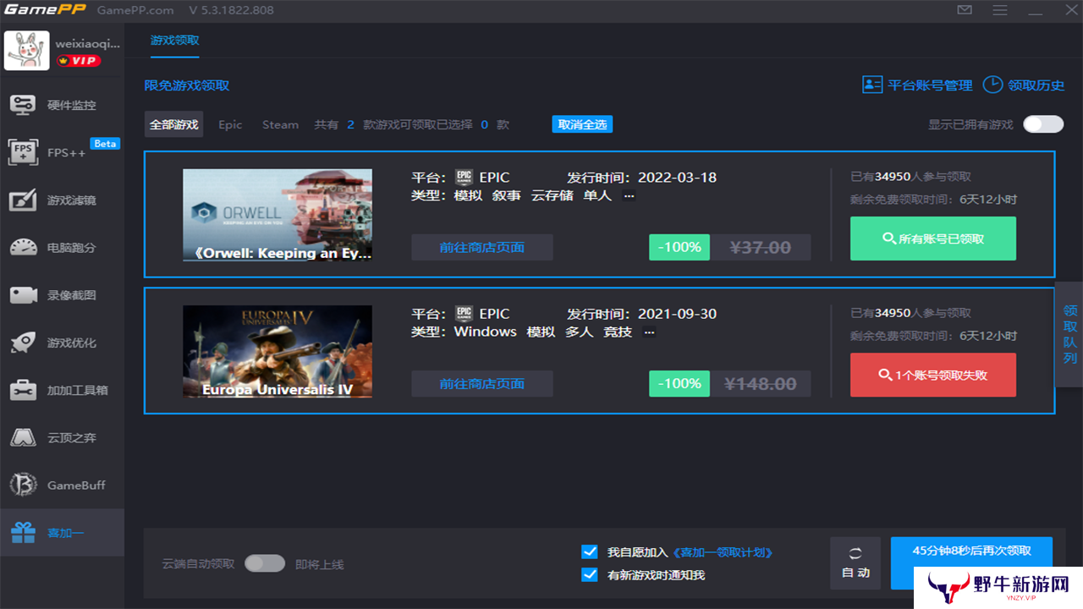The height and width of the screenshot is (609, 1083).
Task: Open the 加加工具箱 toolbox section
Action: pos(62,390)
